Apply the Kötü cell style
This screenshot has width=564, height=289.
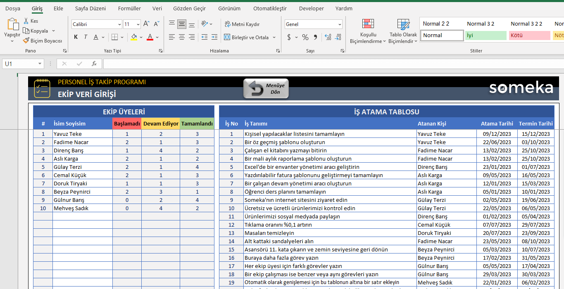529,36
